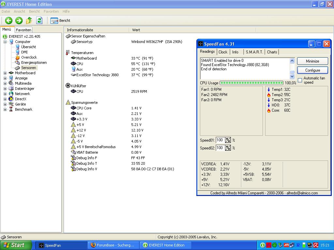Image resolution: width=334 pixels, height=250 pixels.
Task: Select DMI in the Computer tree
Action: (x=24, y=52)
